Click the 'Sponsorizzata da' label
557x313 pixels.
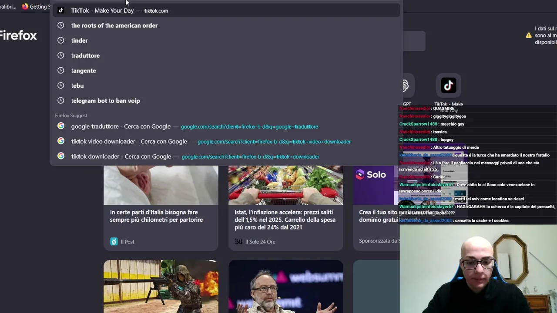pyautogui.click(x=378, y=241)
